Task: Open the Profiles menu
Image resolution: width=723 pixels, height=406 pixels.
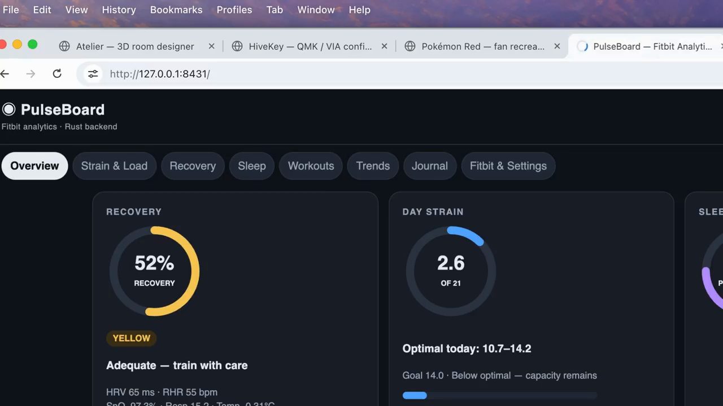Action: [x=234, y=10]
